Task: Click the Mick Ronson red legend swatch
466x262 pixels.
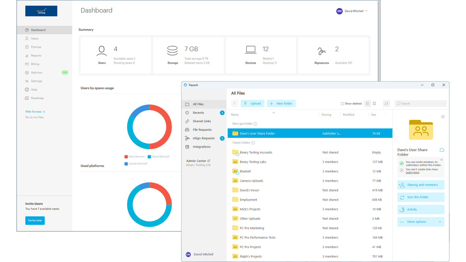Action: coord(126,157)
